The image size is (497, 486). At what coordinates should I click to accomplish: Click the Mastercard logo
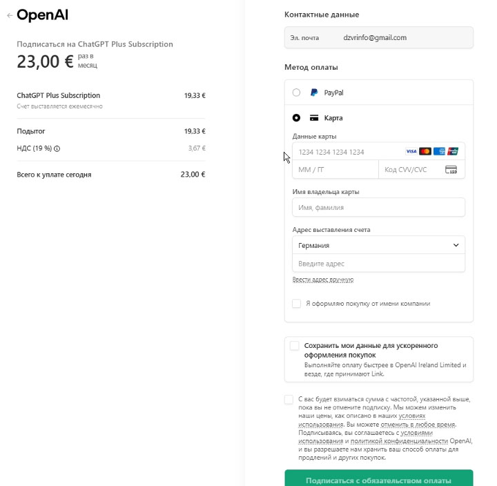(x=425, y=151)
